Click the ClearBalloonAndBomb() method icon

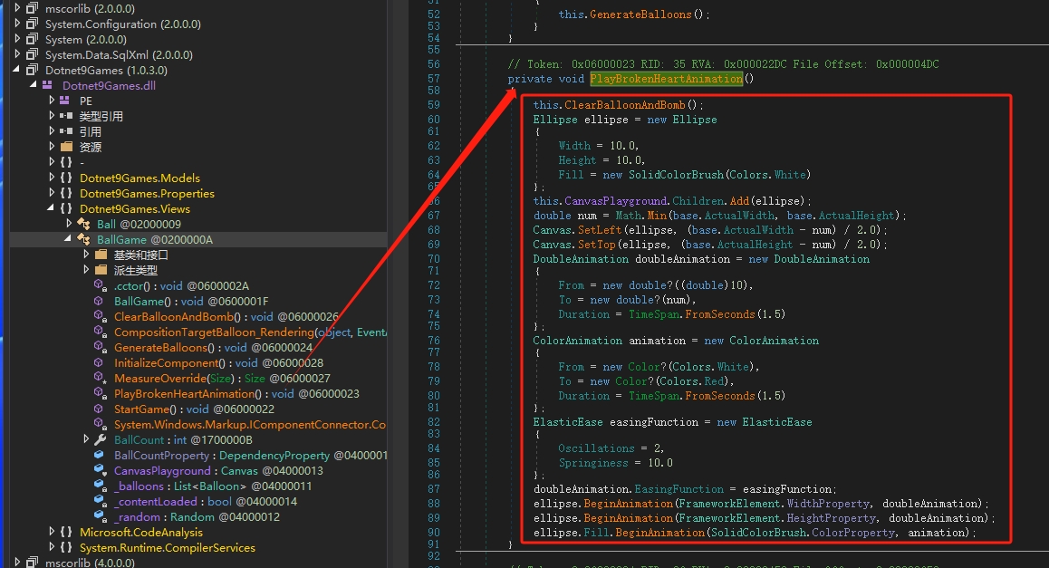99,316
